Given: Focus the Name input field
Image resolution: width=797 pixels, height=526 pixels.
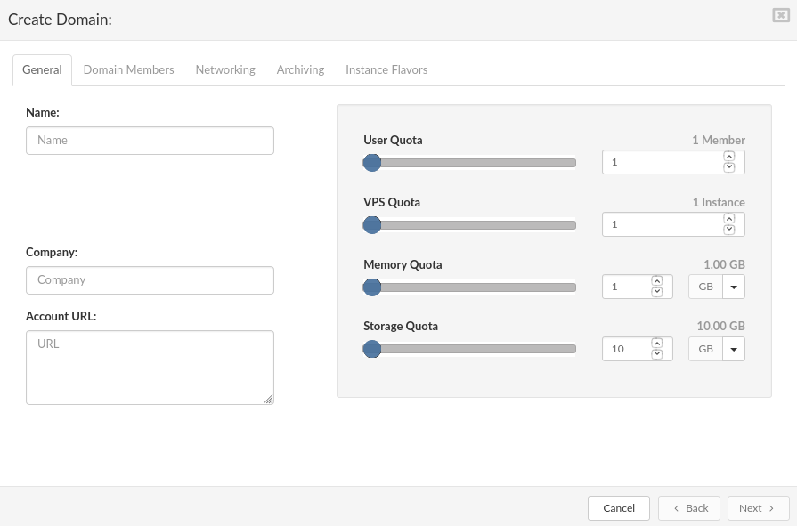Looking at the screenshot, I should coord(150,140).
